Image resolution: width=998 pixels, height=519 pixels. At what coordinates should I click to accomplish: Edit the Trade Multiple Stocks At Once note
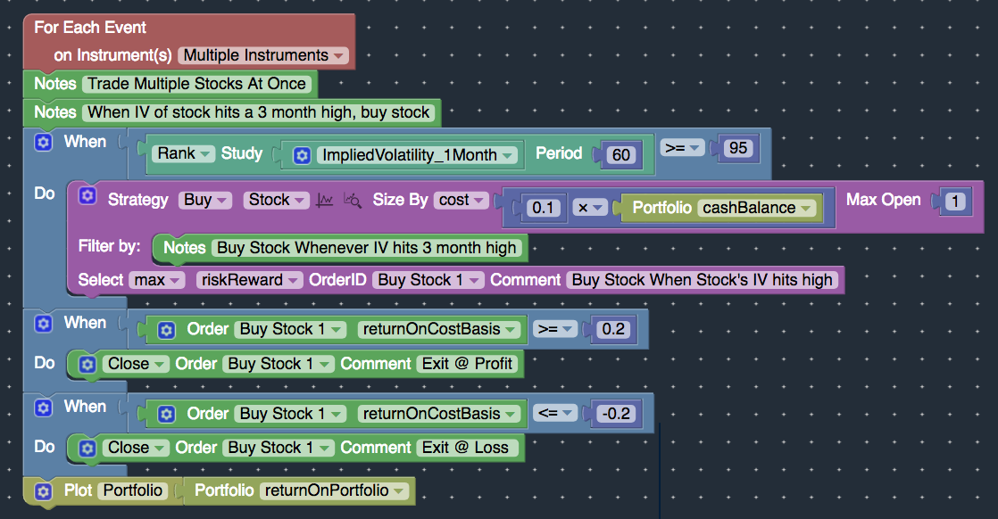click(196, 84)
